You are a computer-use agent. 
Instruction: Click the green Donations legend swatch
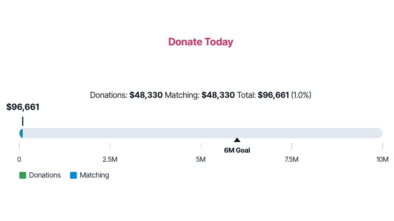click(x=23, y=175)
